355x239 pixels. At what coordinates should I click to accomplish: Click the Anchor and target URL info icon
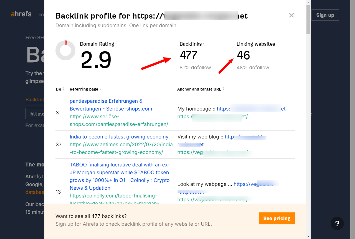point(223,89)
